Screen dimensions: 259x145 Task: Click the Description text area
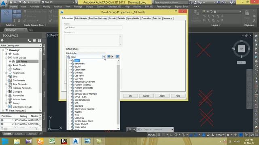[93, 40]
